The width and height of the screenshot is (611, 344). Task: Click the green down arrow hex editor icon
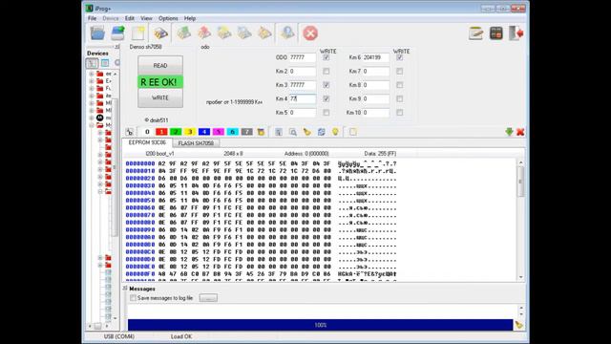(509, 132)
